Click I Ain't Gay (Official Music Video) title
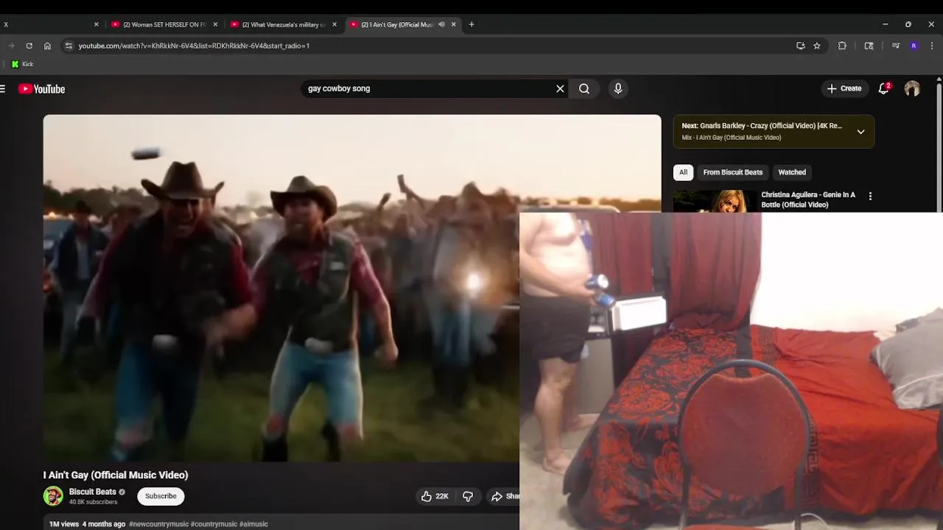The height and width of the screenshot is (530, 943). 116,475
